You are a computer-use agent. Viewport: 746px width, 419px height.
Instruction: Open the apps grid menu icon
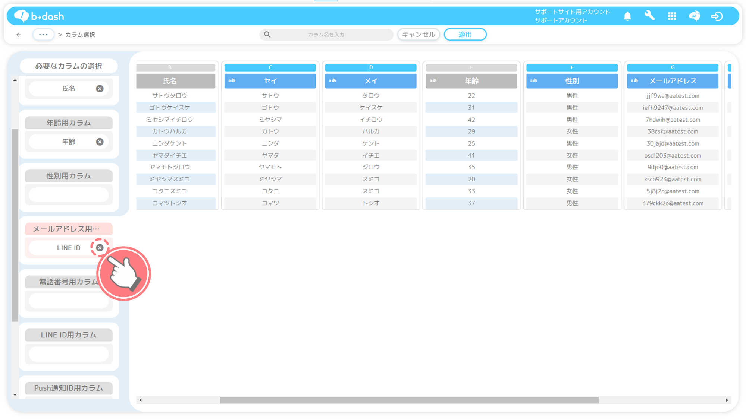click(x=672, y=16)
